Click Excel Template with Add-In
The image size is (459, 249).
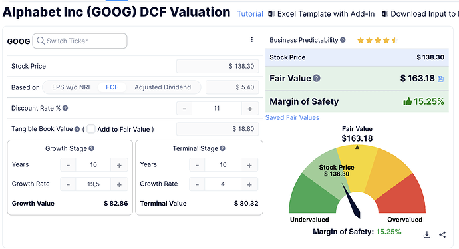tap(322, 14)
